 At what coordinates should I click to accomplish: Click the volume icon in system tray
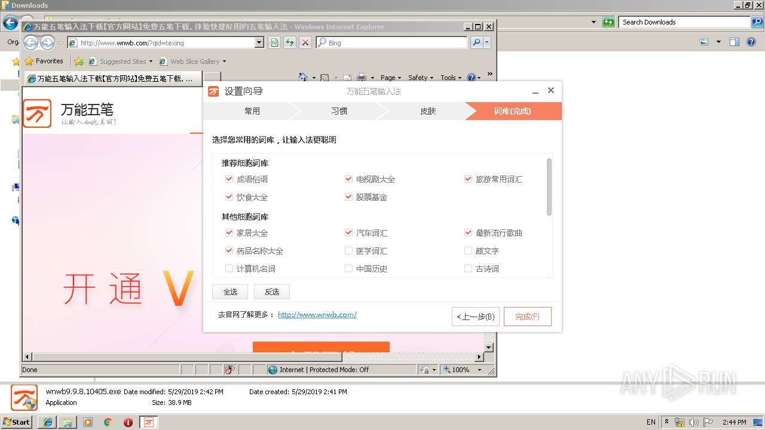[693, 422]
